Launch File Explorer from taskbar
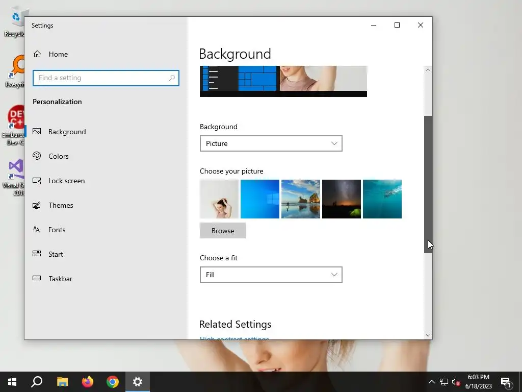 [x=62, y=382]
